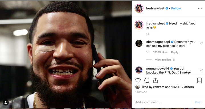This screenshot has height=109, width=205.
Task: Open the 50189 likes list
Action: pos(160,52)
